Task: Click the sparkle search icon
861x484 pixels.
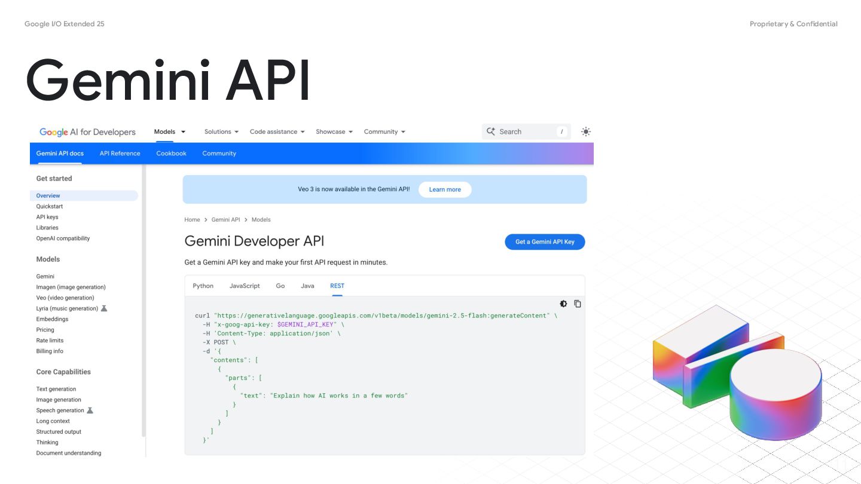Action: click(x=491, y=131)
